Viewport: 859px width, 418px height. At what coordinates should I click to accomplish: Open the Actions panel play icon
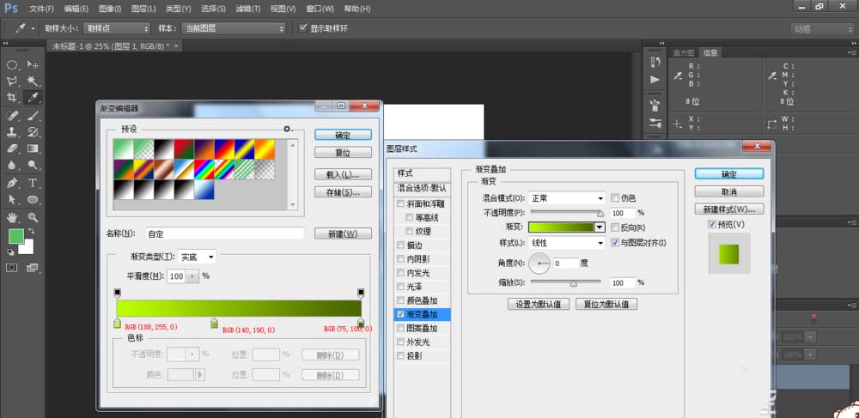click(x=655, y=80)
